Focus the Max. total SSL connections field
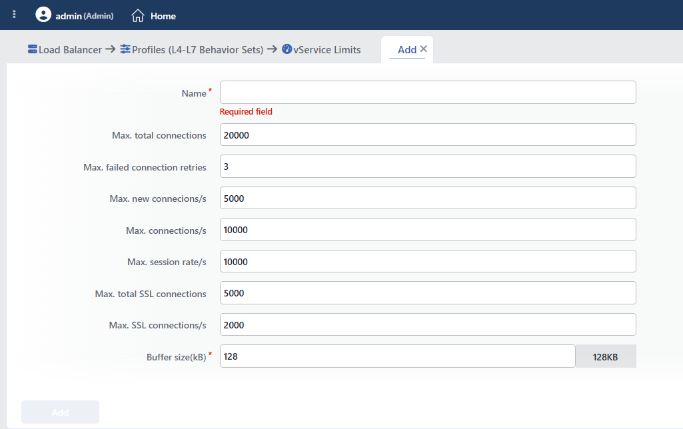The image size is (683, 429). (x=428, y=292)
